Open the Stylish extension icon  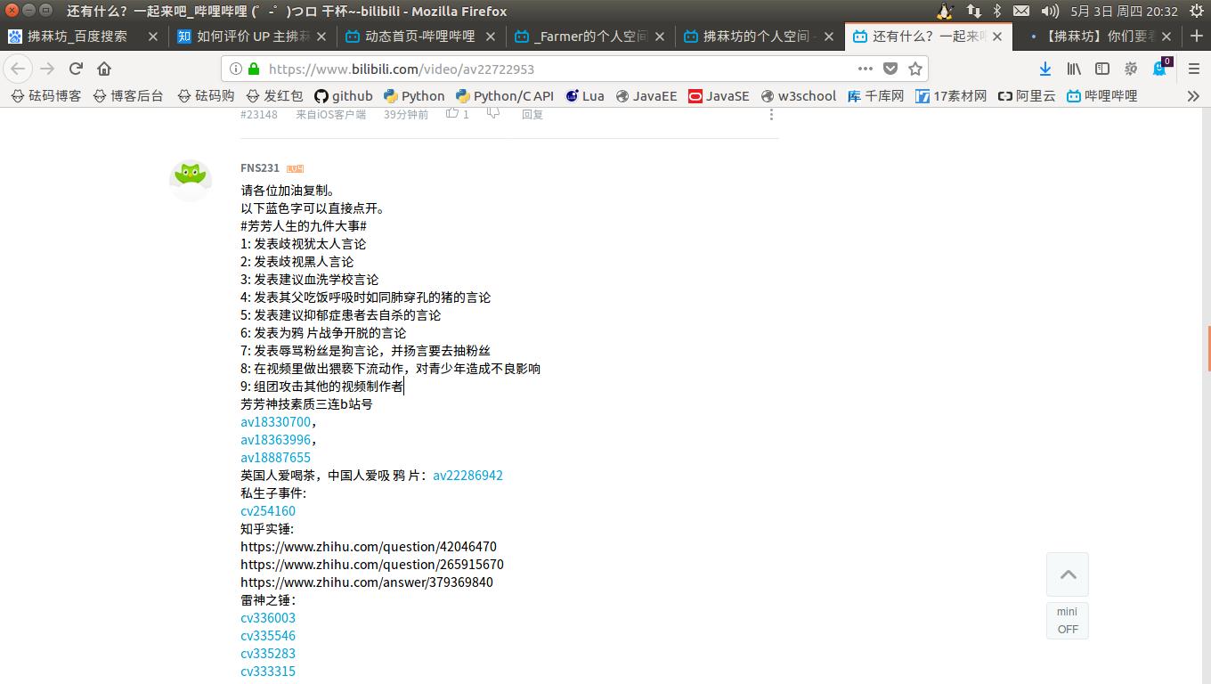[1131, 69]
